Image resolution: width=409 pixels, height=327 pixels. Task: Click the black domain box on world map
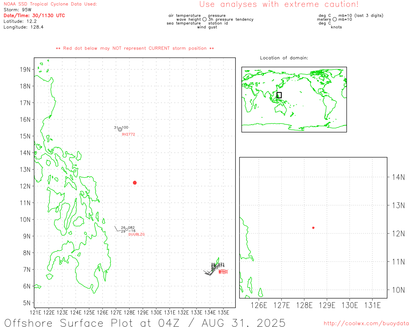[x=279, y=95]
